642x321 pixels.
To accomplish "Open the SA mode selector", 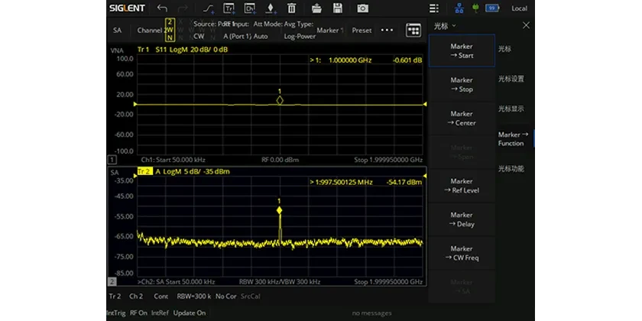I will pos(117,30).
